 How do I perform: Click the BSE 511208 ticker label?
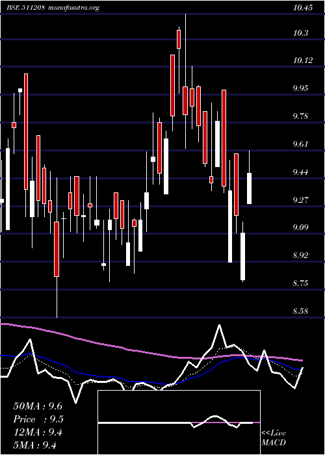tap(25, 8)
